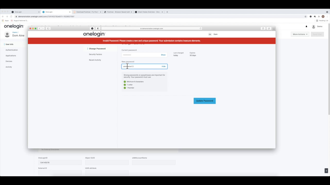The height and width of the screenshot is (185, 330).
Task: Click the Chrome reload button
Action: click(11, 16)
